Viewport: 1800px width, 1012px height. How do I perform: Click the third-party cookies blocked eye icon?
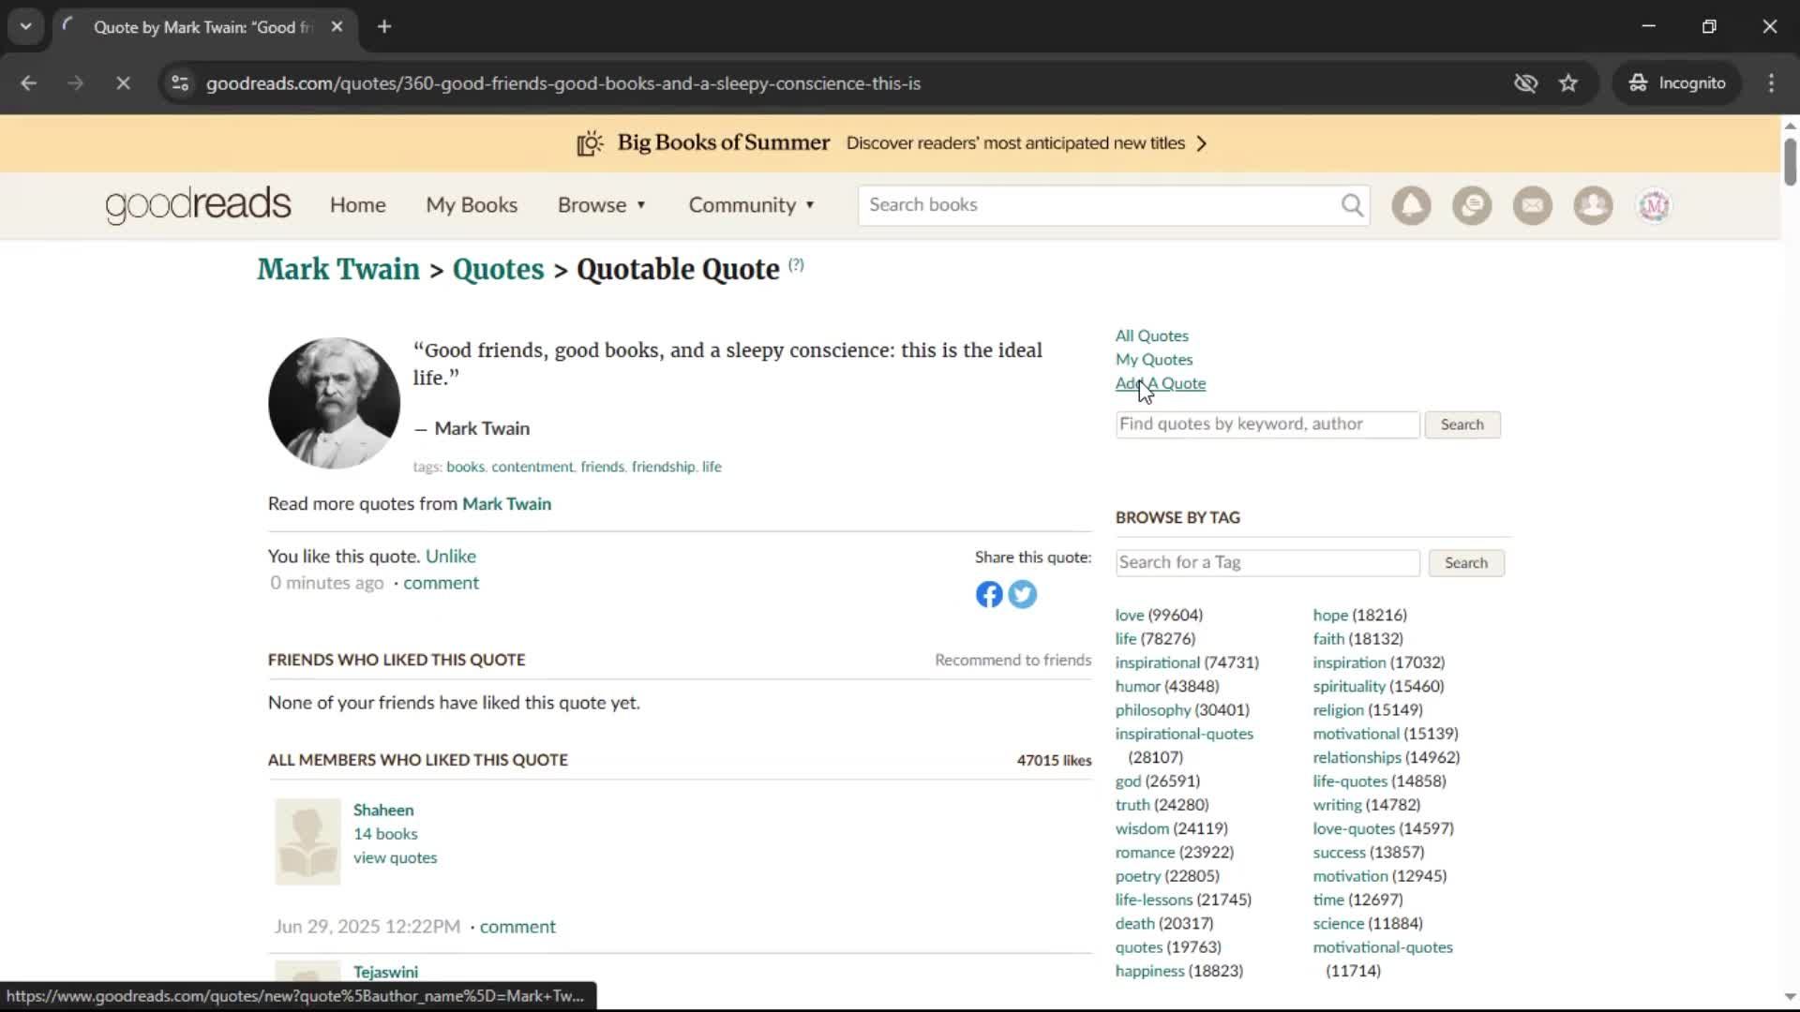click(x=1525, y=83)
